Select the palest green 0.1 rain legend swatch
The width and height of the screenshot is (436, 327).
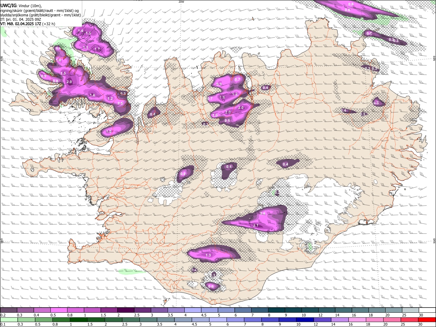pyautogui.click(x=9, y=320)
